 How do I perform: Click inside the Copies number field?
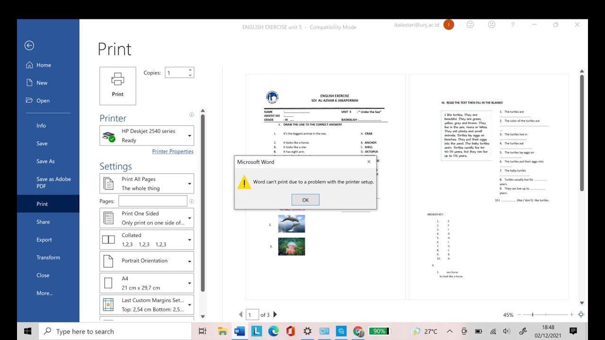[x=176, y=73]
